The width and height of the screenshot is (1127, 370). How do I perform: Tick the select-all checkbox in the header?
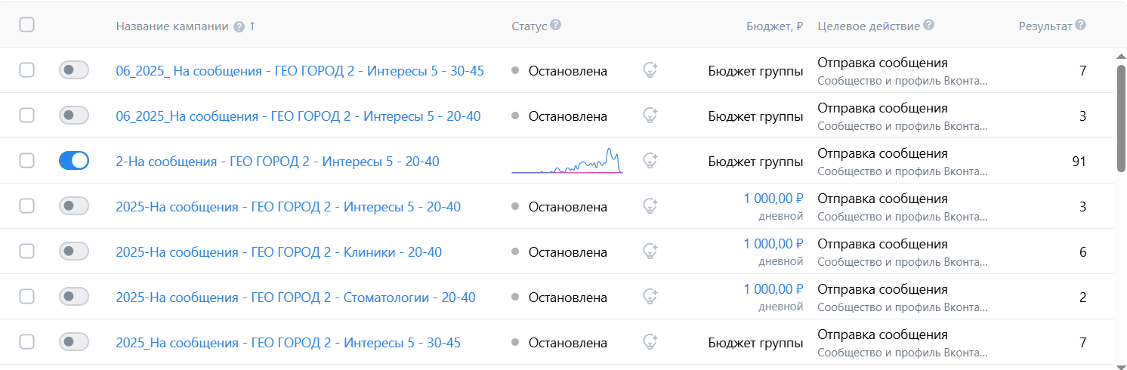coord(27,25)
